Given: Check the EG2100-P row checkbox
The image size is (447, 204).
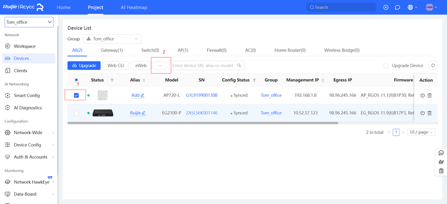Looking at the screenshot, I should coord(76,113).
